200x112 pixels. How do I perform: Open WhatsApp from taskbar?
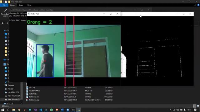[x=52, y=110]
